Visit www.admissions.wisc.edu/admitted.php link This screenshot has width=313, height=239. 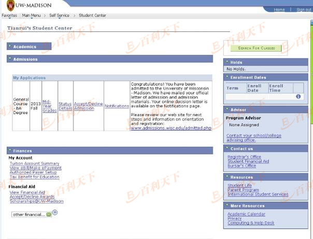pyautogui.click(x=171, y=128)
